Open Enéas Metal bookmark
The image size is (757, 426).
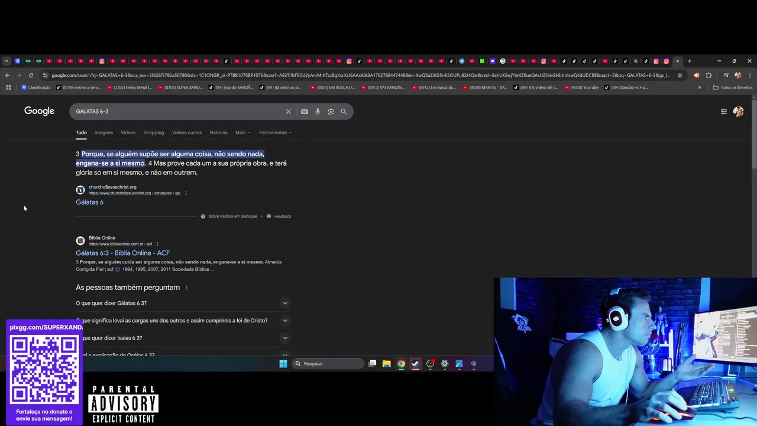[129, 88]
